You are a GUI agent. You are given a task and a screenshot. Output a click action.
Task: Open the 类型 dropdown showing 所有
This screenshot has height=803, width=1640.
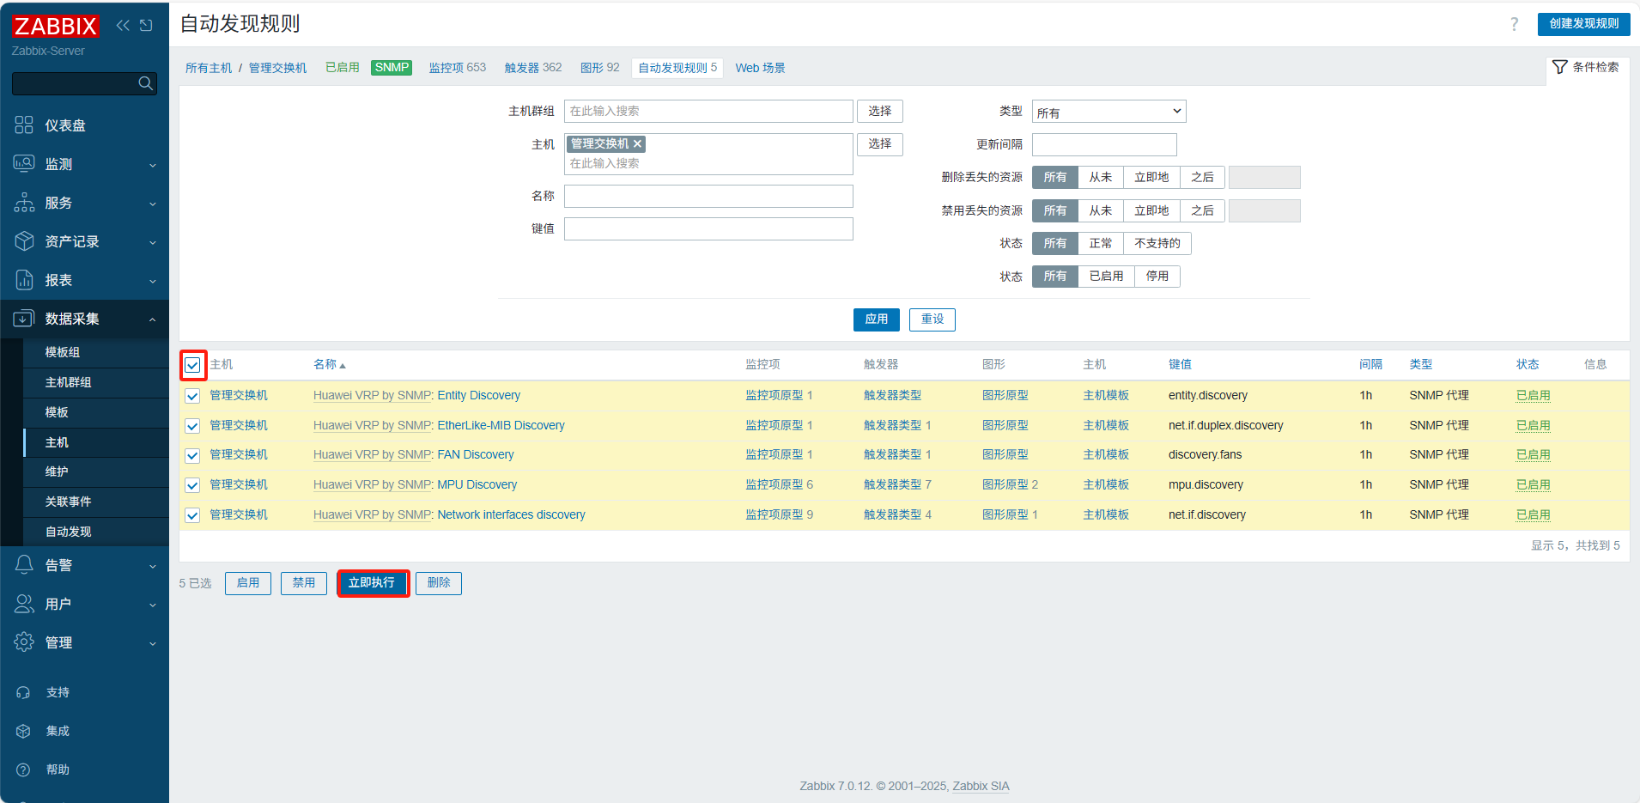pos(1109,112)
